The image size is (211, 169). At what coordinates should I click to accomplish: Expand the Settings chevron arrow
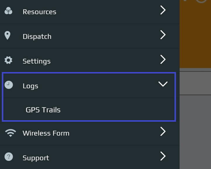coord(163,59)
